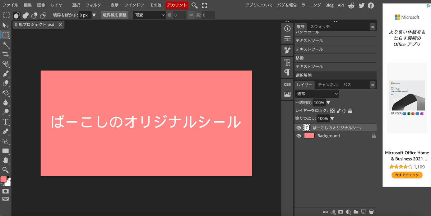Select the Spot Healing Brush tool
Image resolution: width=431 pixels, height=216 pixels.
tap(5, 64)
